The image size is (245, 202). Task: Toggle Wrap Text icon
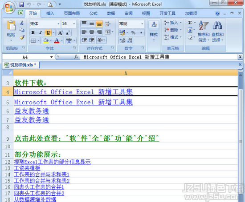click(x=108, y=24)
